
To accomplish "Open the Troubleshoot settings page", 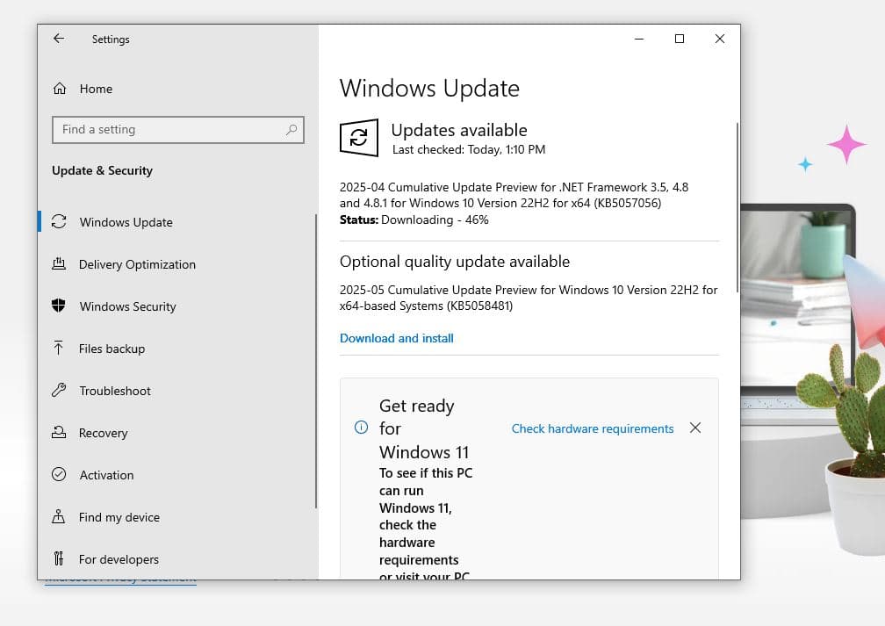I will [115, 391].
